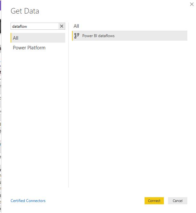The height and width of the screenshot is (213, 196).
Task: Open the Certified Connectors link
Action: [28, 201]
